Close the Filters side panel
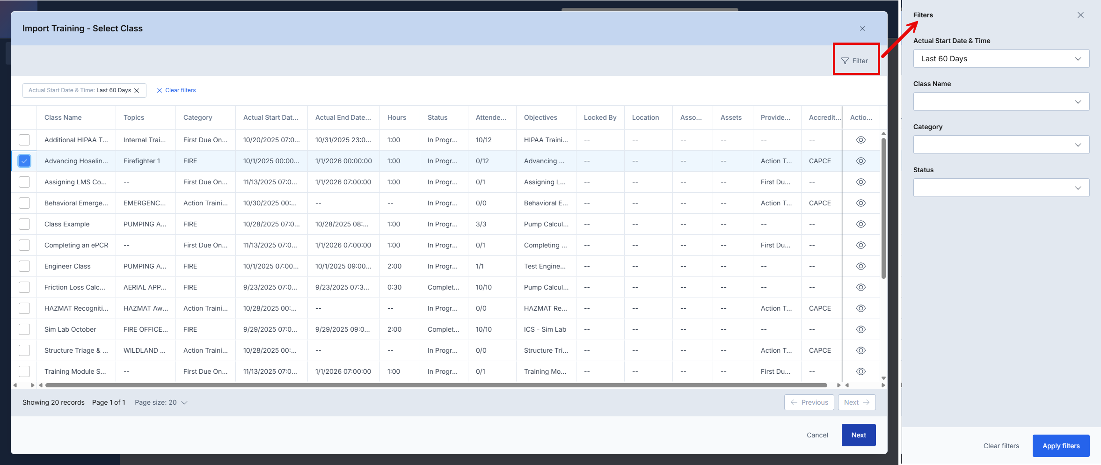Viewport: 1101px width, 465px height. coord(1080,15)
